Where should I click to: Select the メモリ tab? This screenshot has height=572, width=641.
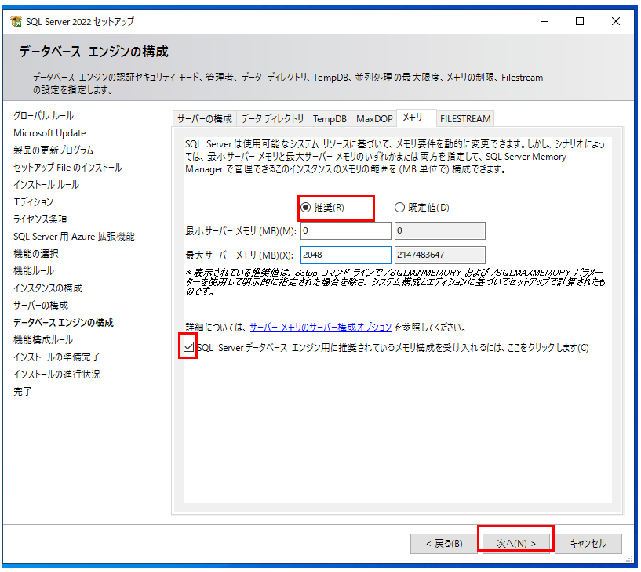coord(413,118)
